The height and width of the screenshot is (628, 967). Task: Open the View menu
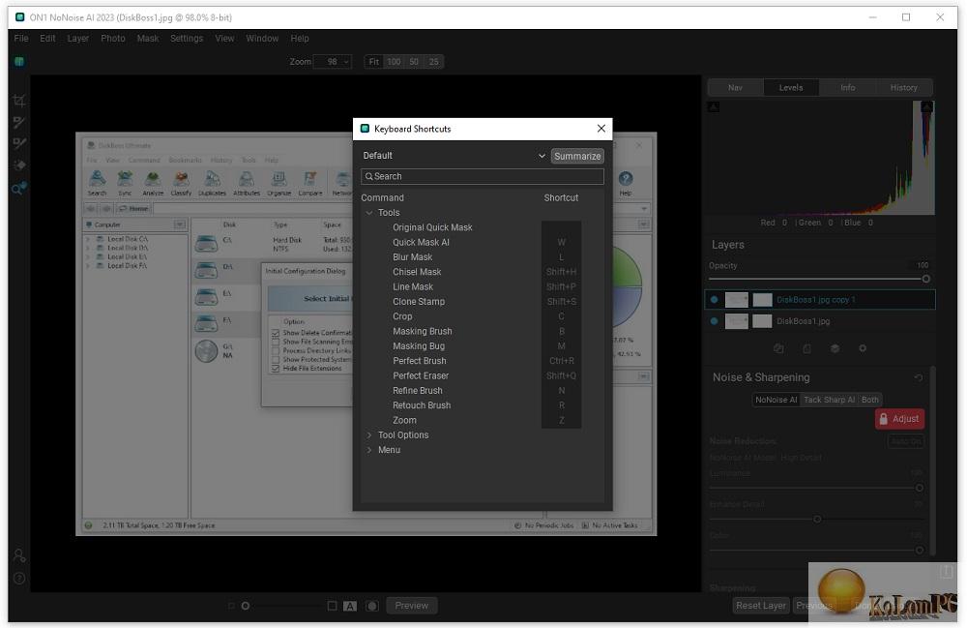(x=224, y=39)
